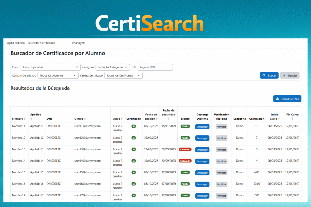Click the red Caducado status badge for Nombre13
311x207 pixels.
[185, 149]
